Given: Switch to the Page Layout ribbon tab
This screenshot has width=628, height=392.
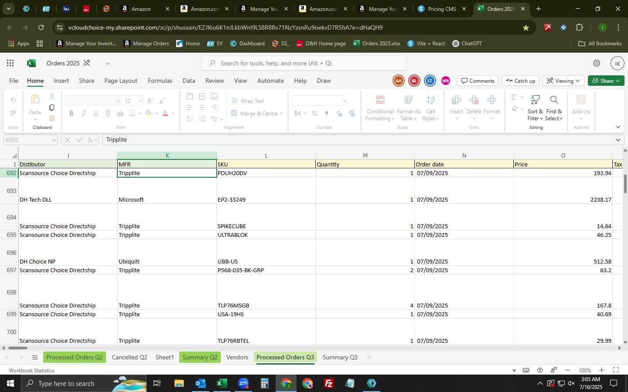Looking at the screenshot, I should pyautogui.click(x=121, y=81).
